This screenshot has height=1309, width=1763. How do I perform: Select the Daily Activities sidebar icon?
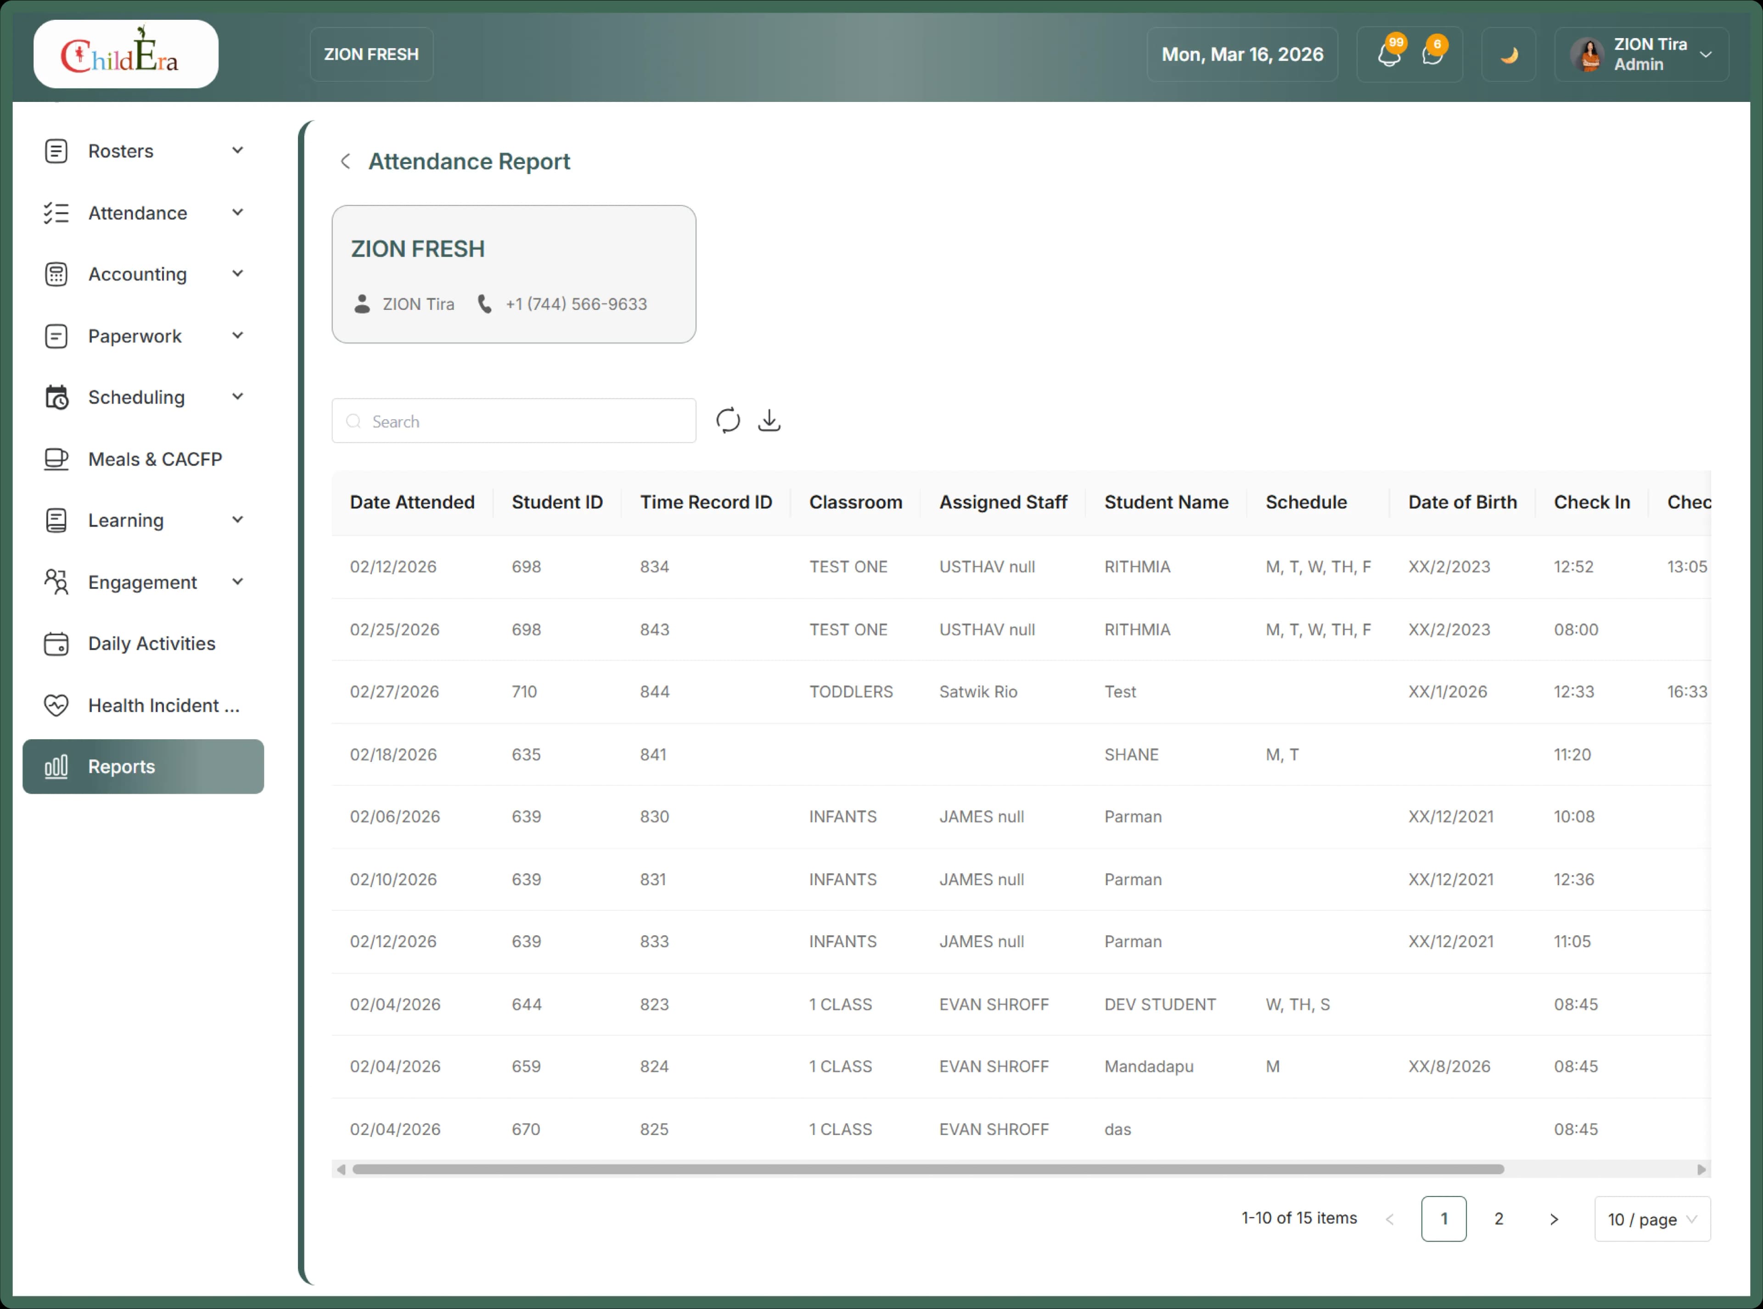[56, 643]
